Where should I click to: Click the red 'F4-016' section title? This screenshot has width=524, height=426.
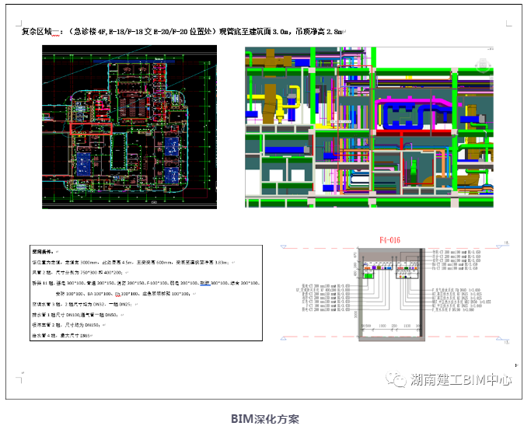390,240
